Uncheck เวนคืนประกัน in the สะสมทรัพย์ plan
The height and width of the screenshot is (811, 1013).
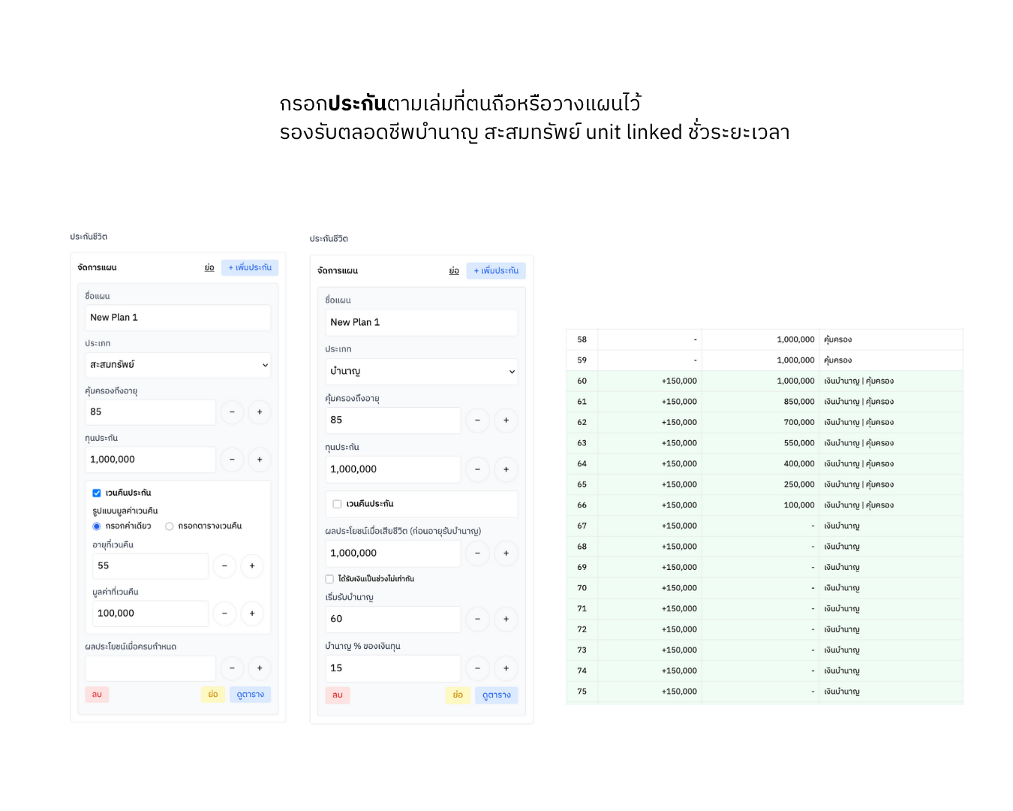(x=97, y=493)
